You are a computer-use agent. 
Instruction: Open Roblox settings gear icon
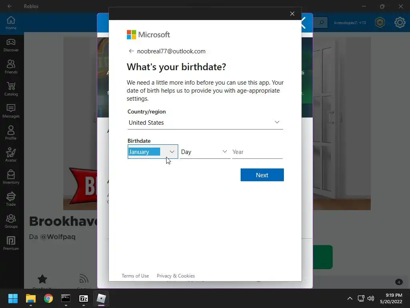[400, 22]
